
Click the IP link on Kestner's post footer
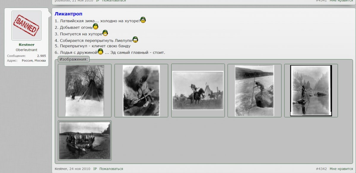click(x=95, y=169)
